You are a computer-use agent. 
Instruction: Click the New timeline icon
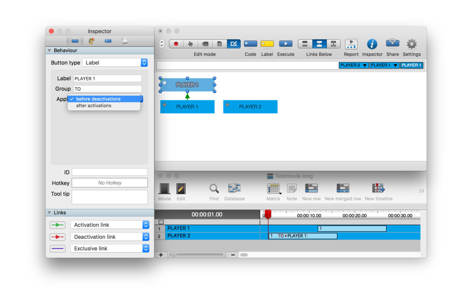(378, 188)
